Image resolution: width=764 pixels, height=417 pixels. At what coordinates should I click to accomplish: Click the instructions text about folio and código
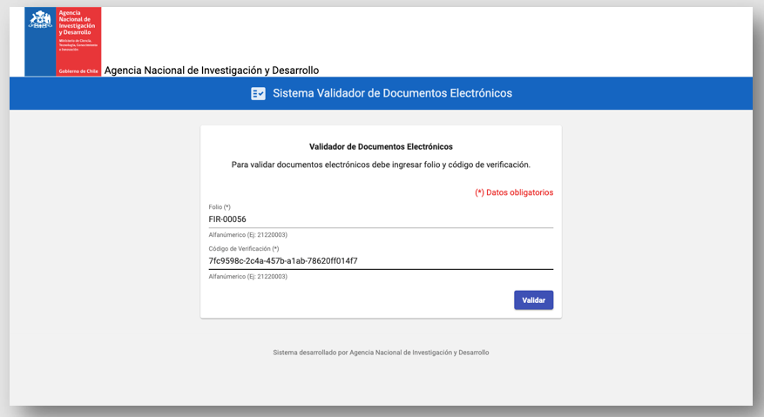click(x=381, y=165)
